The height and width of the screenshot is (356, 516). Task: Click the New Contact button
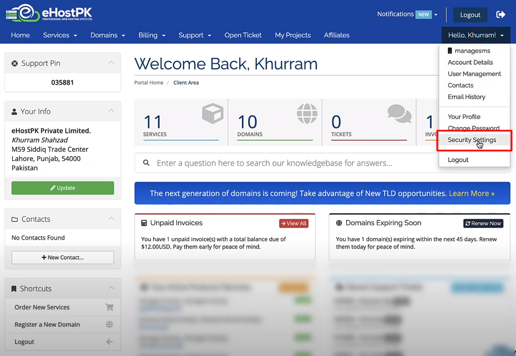tap(63, 257)
